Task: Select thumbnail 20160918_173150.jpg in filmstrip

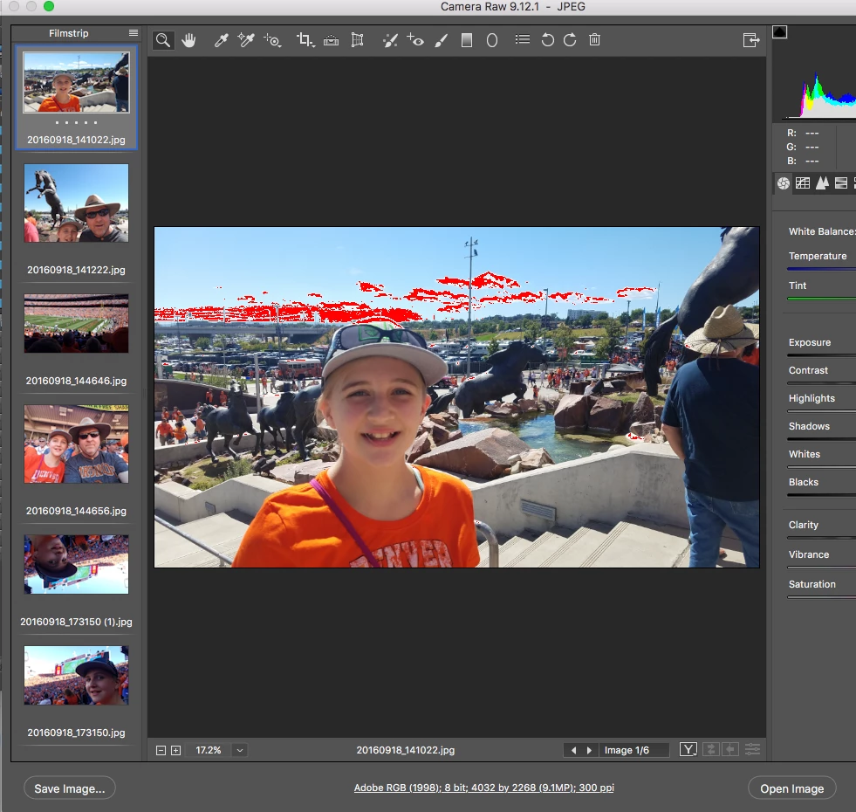Action: (x=77, y=676)
